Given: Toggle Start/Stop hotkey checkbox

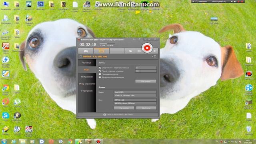Looking at the screenshot, I should point(100,68).
